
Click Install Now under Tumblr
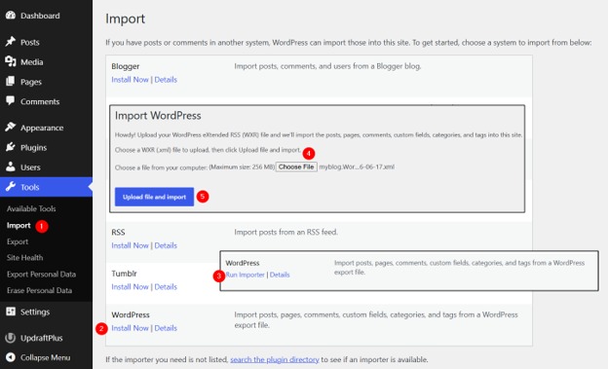(130, 287)
